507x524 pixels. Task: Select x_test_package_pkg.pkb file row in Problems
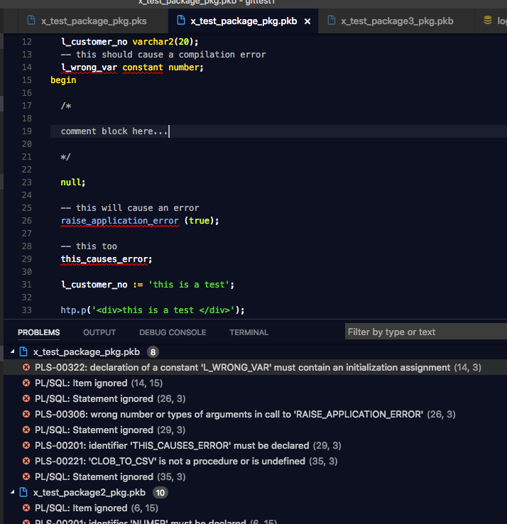pyautogui.click(x=256, y=352)
